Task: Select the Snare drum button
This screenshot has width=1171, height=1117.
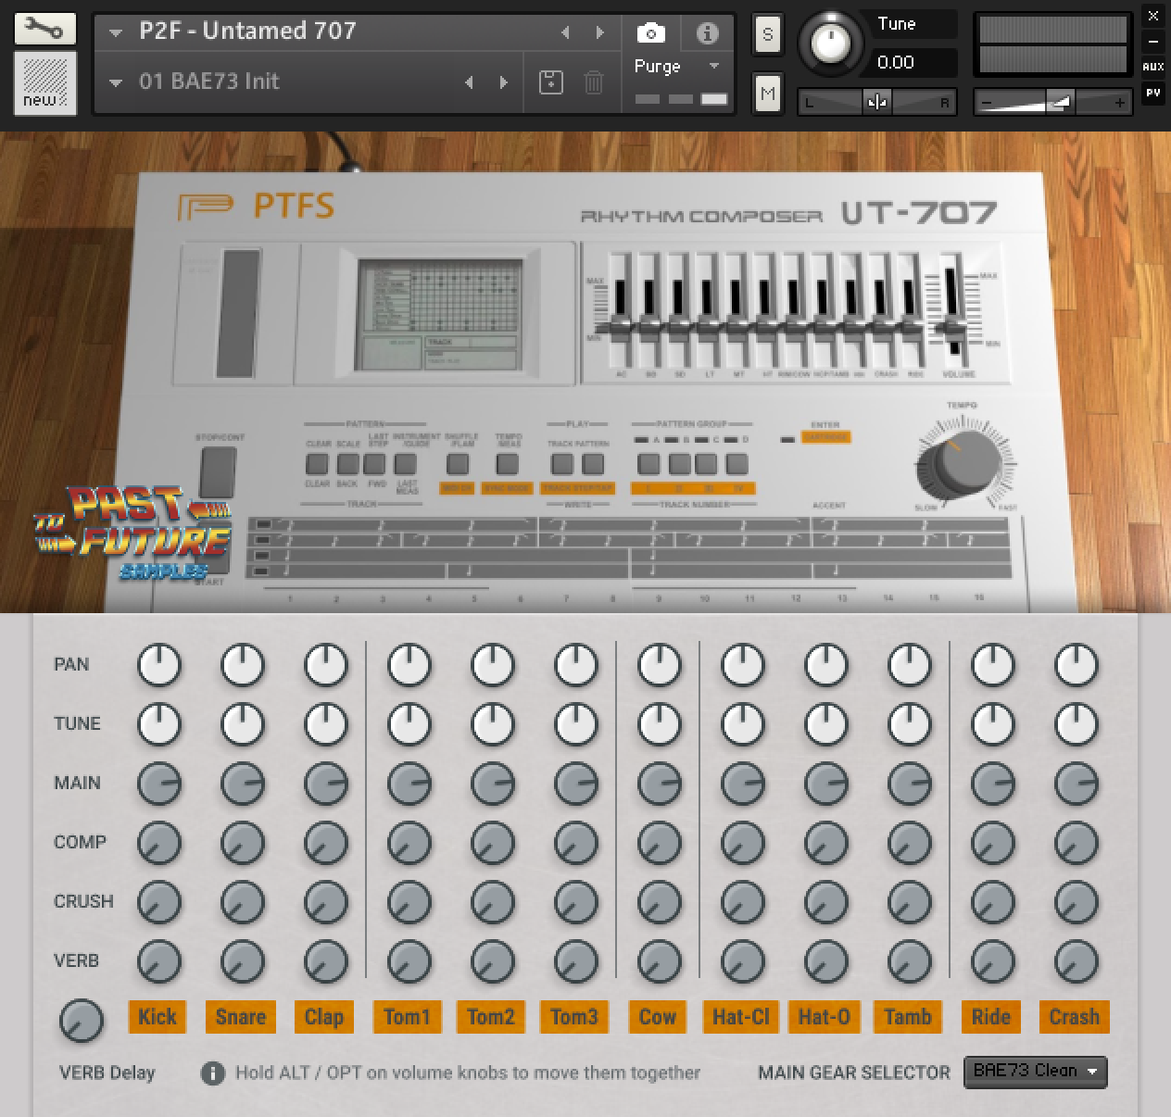Action: [241, 1016]
